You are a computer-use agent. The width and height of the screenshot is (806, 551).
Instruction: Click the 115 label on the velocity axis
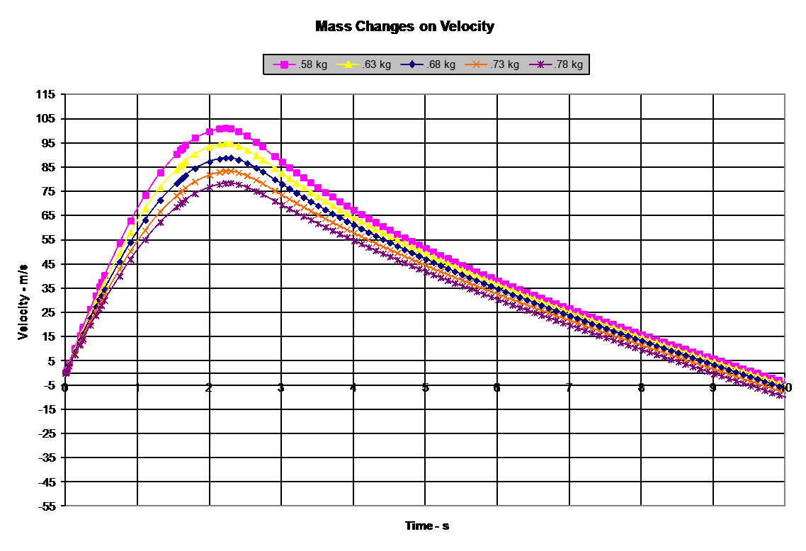pyautogui.click(x=45, y=94)
